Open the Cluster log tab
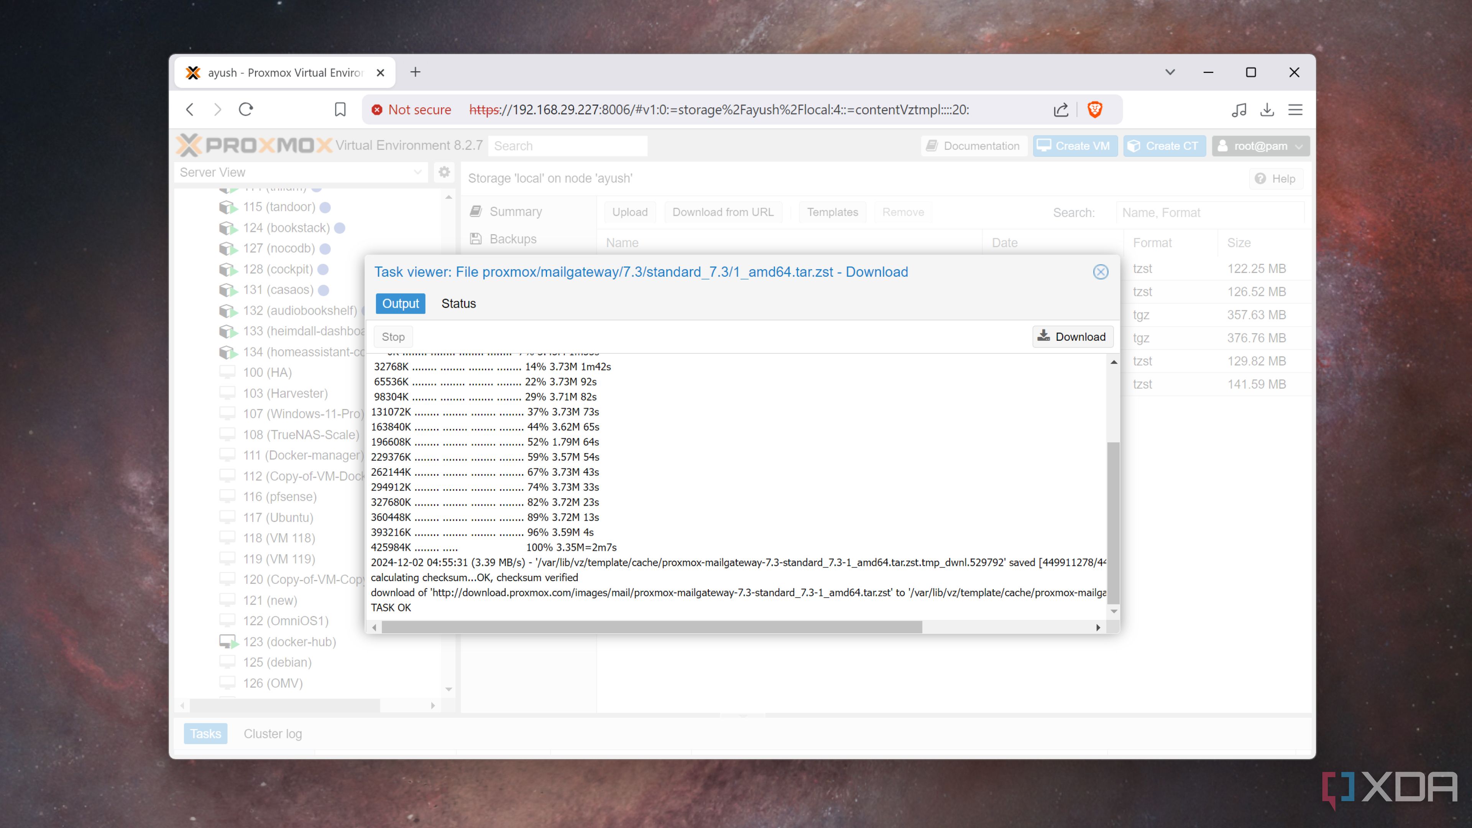This screenshot has height=828, width=1472. pos(273,734)
